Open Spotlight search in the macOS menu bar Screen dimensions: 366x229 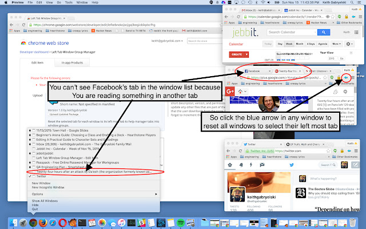(x=352, y=2)
